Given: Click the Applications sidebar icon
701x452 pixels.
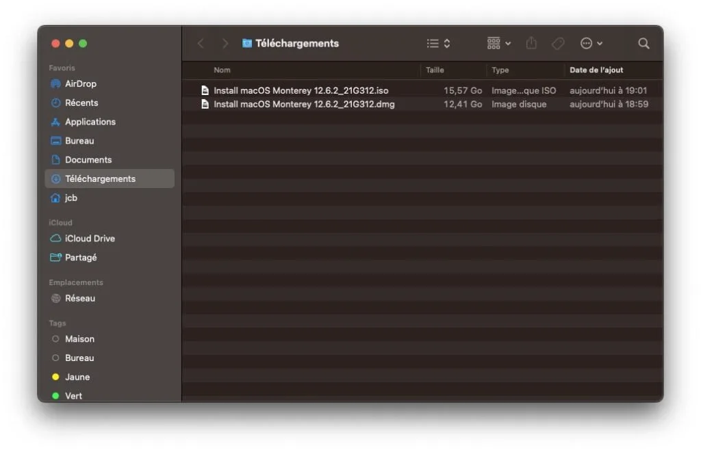Looking at the screenshot, I should 55,122.
